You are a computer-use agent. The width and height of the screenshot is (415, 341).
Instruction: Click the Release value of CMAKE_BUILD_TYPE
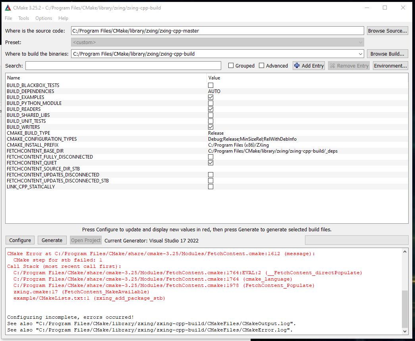pos(216,133)
